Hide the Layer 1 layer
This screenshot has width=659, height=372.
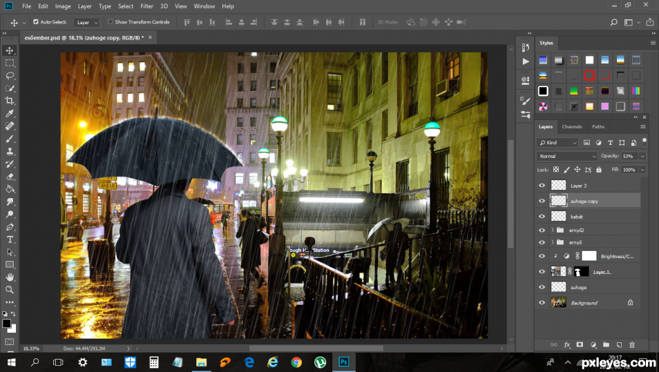click(x=542, y=272)
